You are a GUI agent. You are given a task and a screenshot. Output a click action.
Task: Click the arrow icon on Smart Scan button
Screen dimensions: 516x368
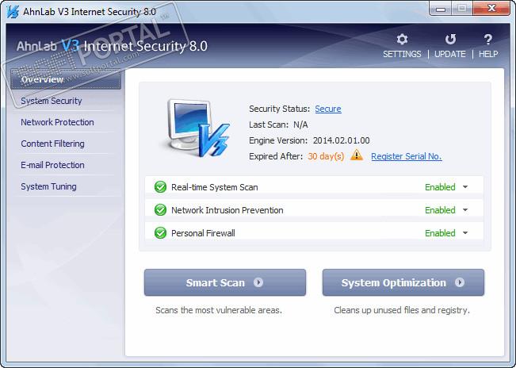click(258, 282)
